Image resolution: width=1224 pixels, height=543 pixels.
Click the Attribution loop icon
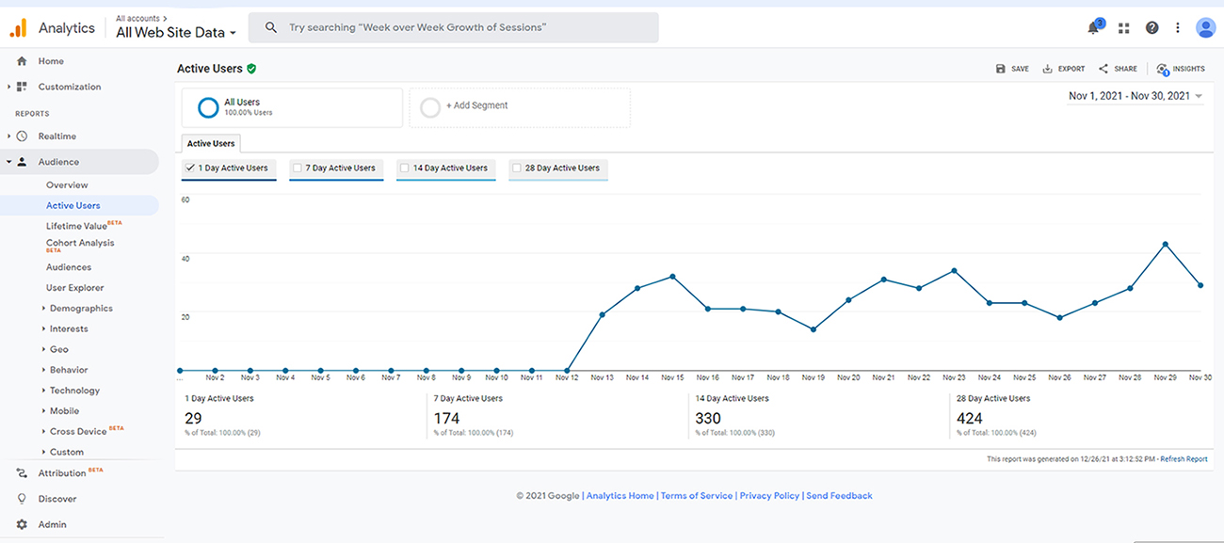[x=22, y=473]
